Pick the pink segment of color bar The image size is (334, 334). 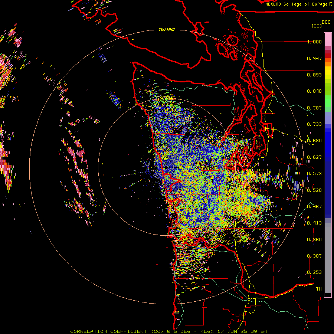[328, 39]
